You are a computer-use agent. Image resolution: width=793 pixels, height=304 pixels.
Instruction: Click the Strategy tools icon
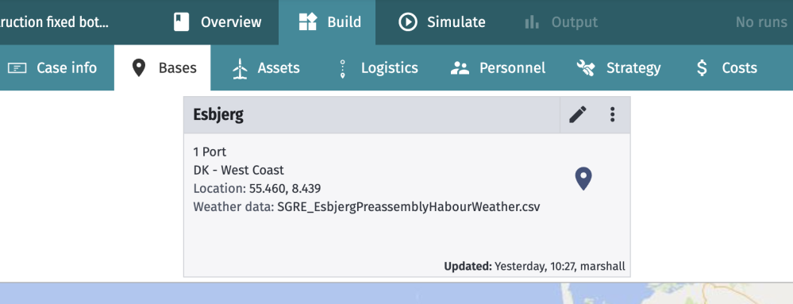click(586, 68)
